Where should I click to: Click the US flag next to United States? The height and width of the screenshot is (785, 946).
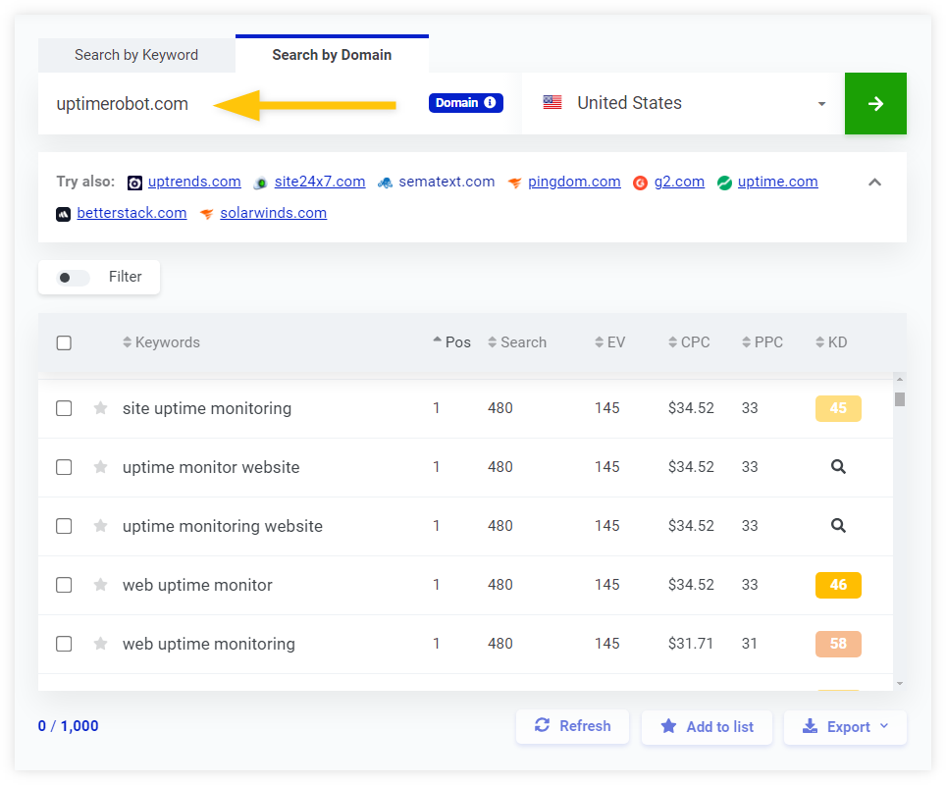point(552,102)
